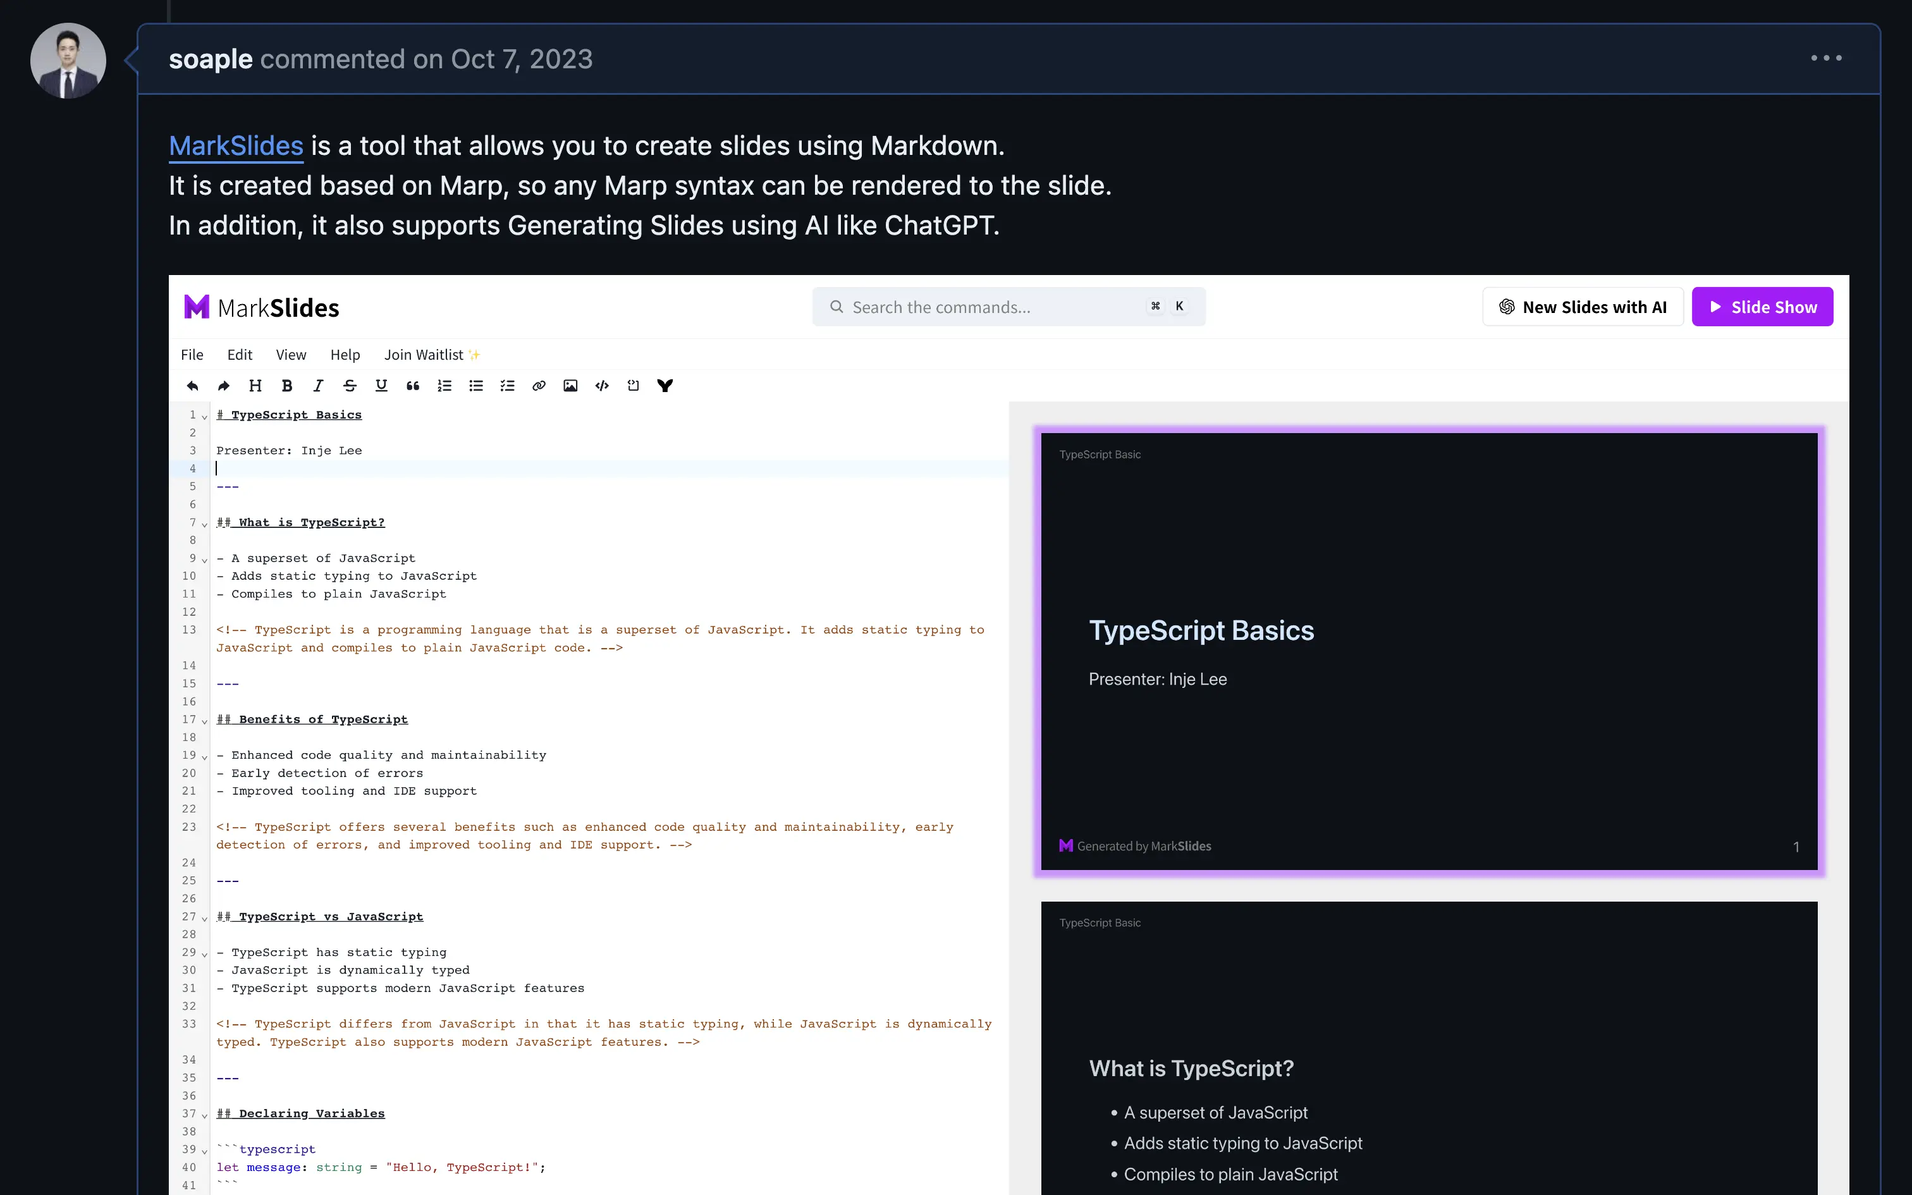Open the File menu
Image resolution: width=1912 pixels, height=1195 pixels.
click(192, 355)
